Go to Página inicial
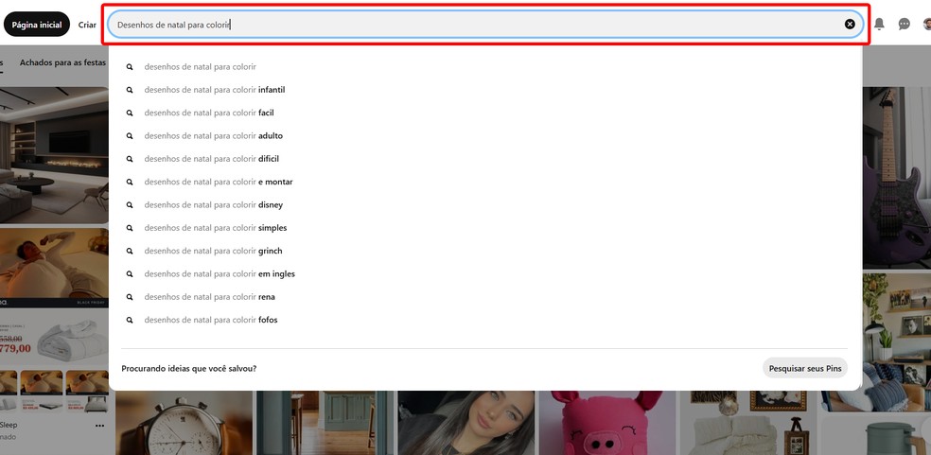 tap(37, 25)
